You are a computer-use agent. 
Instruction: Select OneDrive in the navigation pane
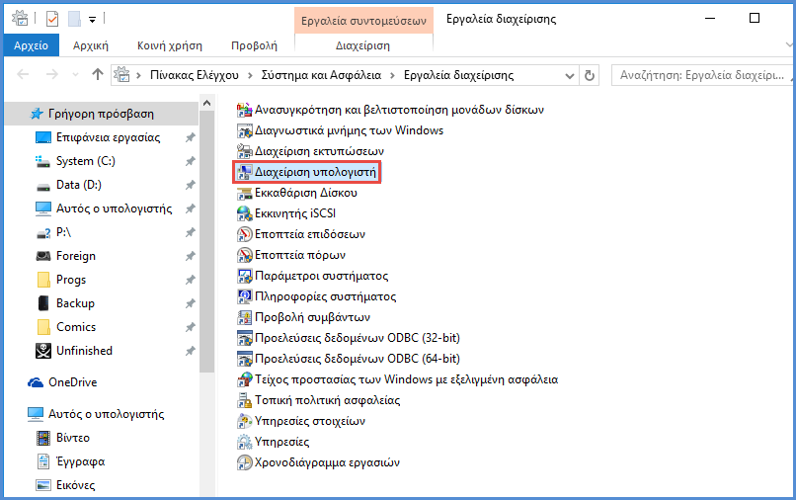click(x=72, y=382)
